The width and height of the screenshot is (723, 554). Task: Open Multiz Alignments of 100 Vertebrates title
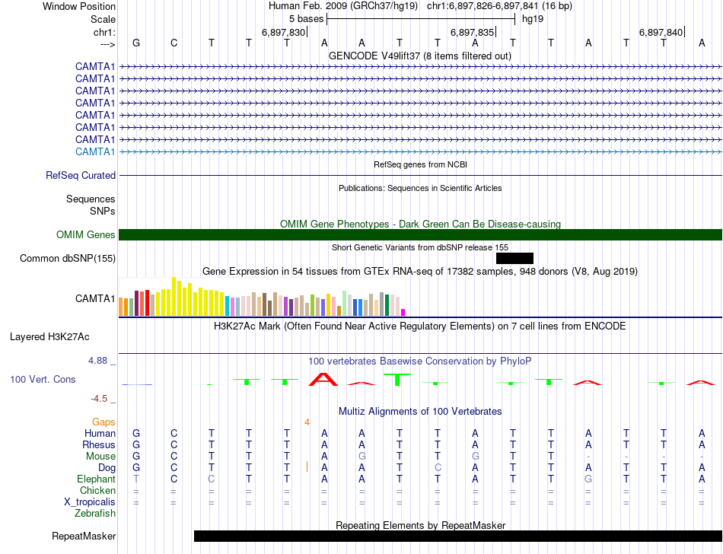point(420,411)
